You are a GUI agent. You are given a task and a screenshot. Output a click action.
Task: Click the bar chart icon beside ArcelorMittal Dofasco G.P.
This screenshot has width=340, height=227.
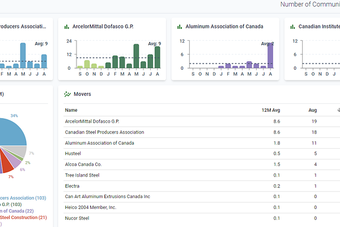click(66, 27)
